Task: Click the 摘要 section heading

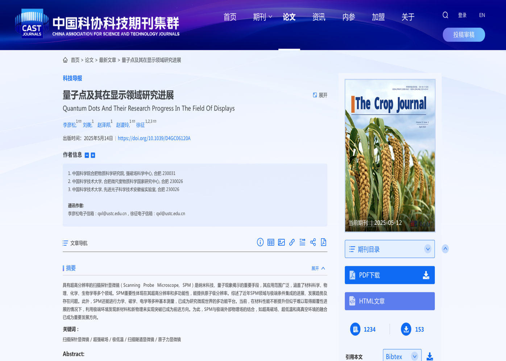Action: point(71,268)
